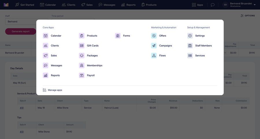The height and width of the screenshot is (139, 260).
Task: Select the Bertrand Bruandet name cell
Action: 15,53
